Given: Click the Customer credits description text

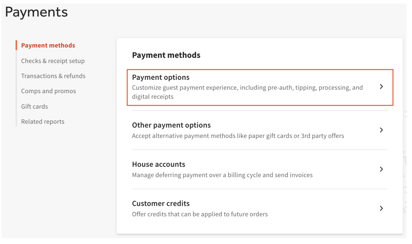Looking at the screenshot, I should (x=199, y=214).
